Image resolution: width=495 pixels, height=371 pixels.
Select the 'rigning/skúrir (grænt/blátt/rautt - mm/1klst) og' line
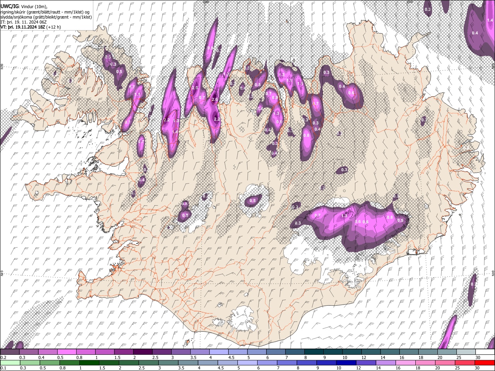pyautogui.click(x=45, y=12)
